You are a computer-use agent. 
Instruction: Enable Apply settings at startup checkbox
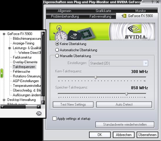click(54, 118)
